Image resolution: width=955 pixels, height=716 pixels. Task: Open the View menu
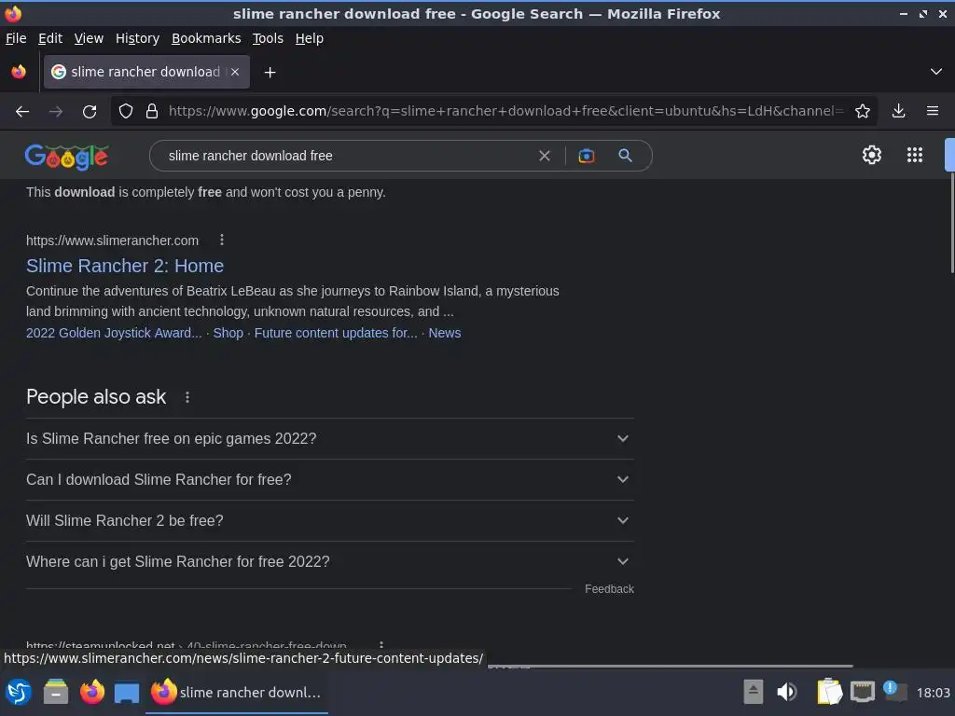coord(89,38)
